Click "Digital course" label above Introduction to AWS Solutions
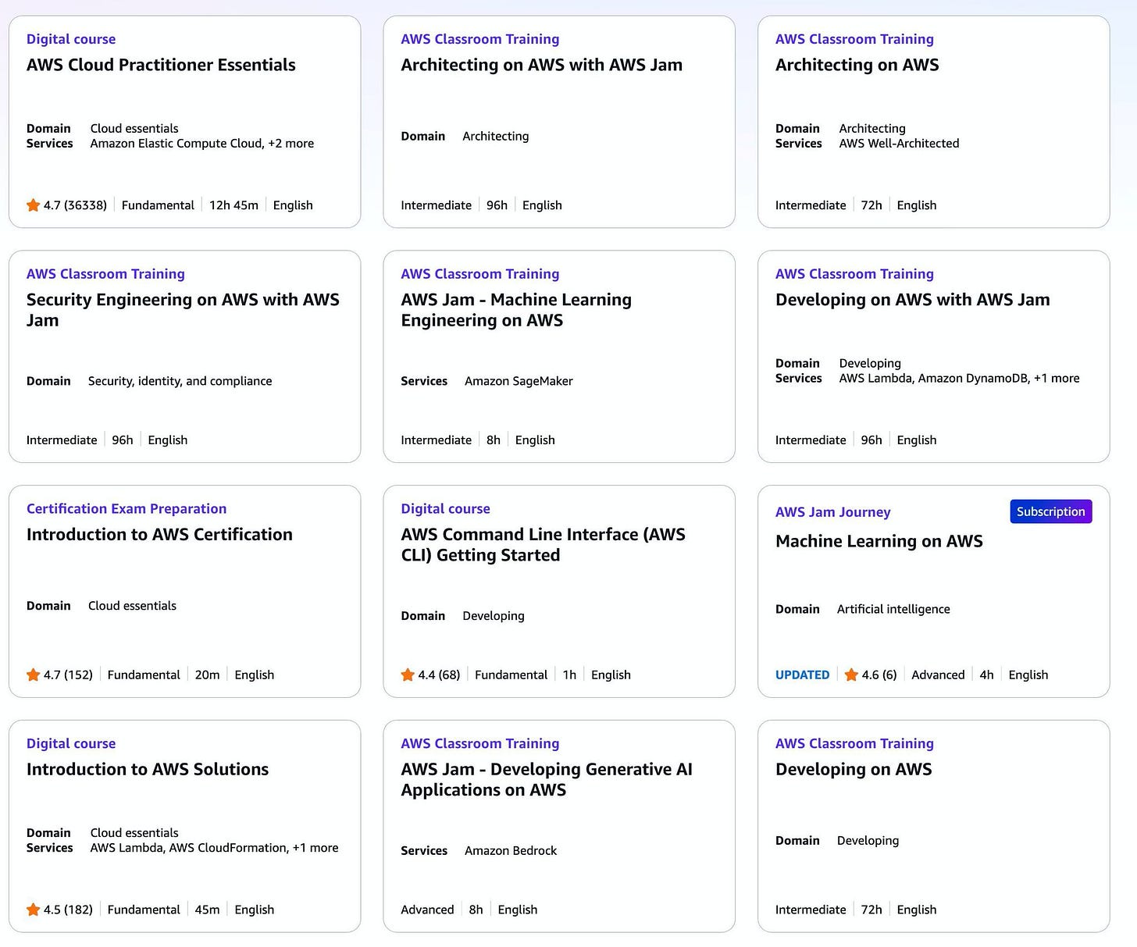 point(71,744)
